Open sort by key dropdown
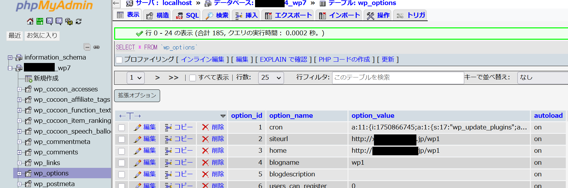The height and width of the screenshot is (188, 568). (542, 77)
